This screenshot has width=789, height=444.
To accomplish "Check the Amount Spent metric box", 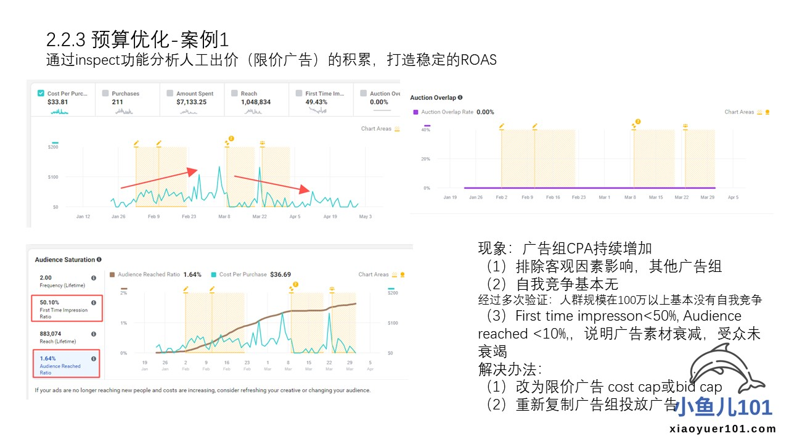I will click(170, 94).
